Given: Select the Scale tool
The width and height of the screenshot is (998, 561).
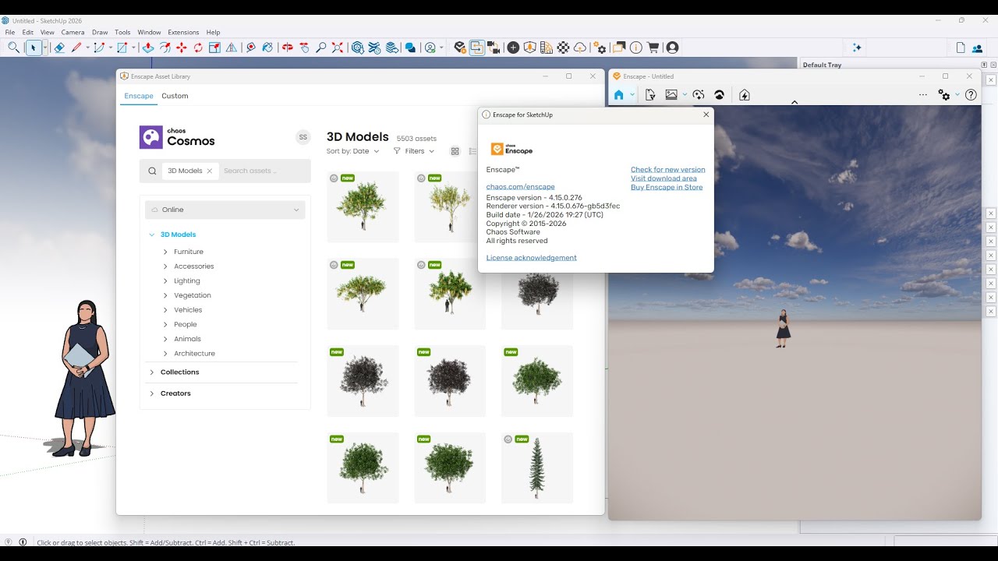Looking at the screenshot, I should coord(215,48).
